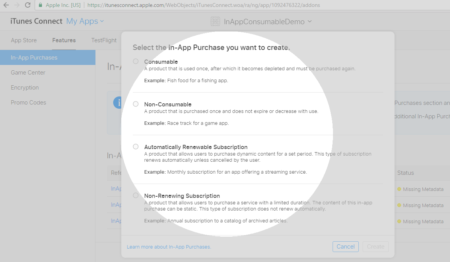The width and height of the screenshot is (450, 262).
Task: Click the InAppConsumableDemo app icon placeholder
Action: tap(215, 22)
